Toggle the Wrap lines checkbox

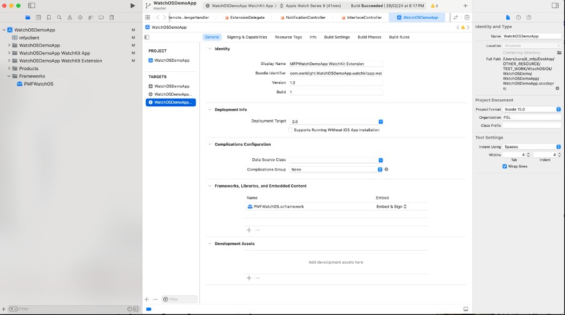505,166
